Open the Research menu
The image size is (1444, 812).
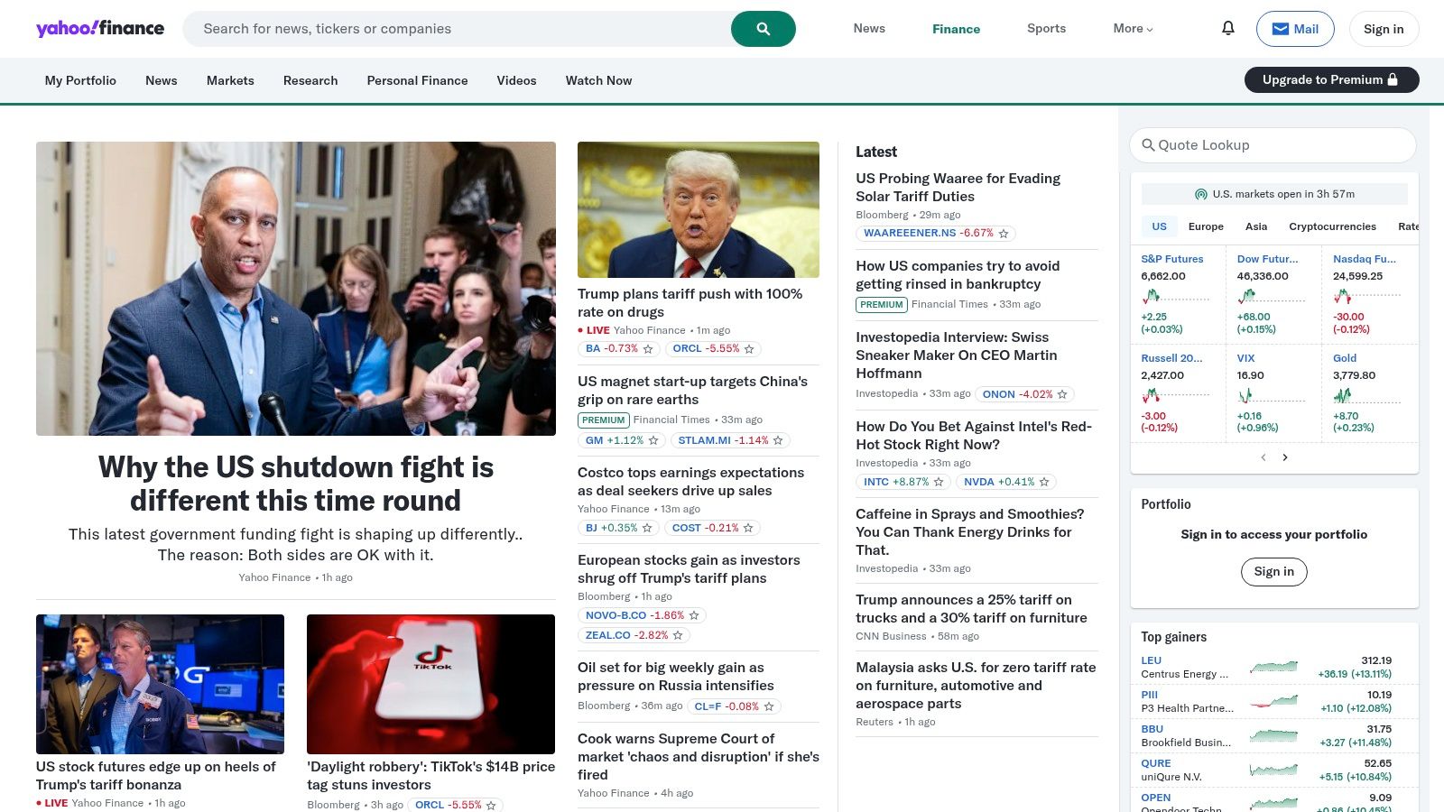[x=310, y=80]
